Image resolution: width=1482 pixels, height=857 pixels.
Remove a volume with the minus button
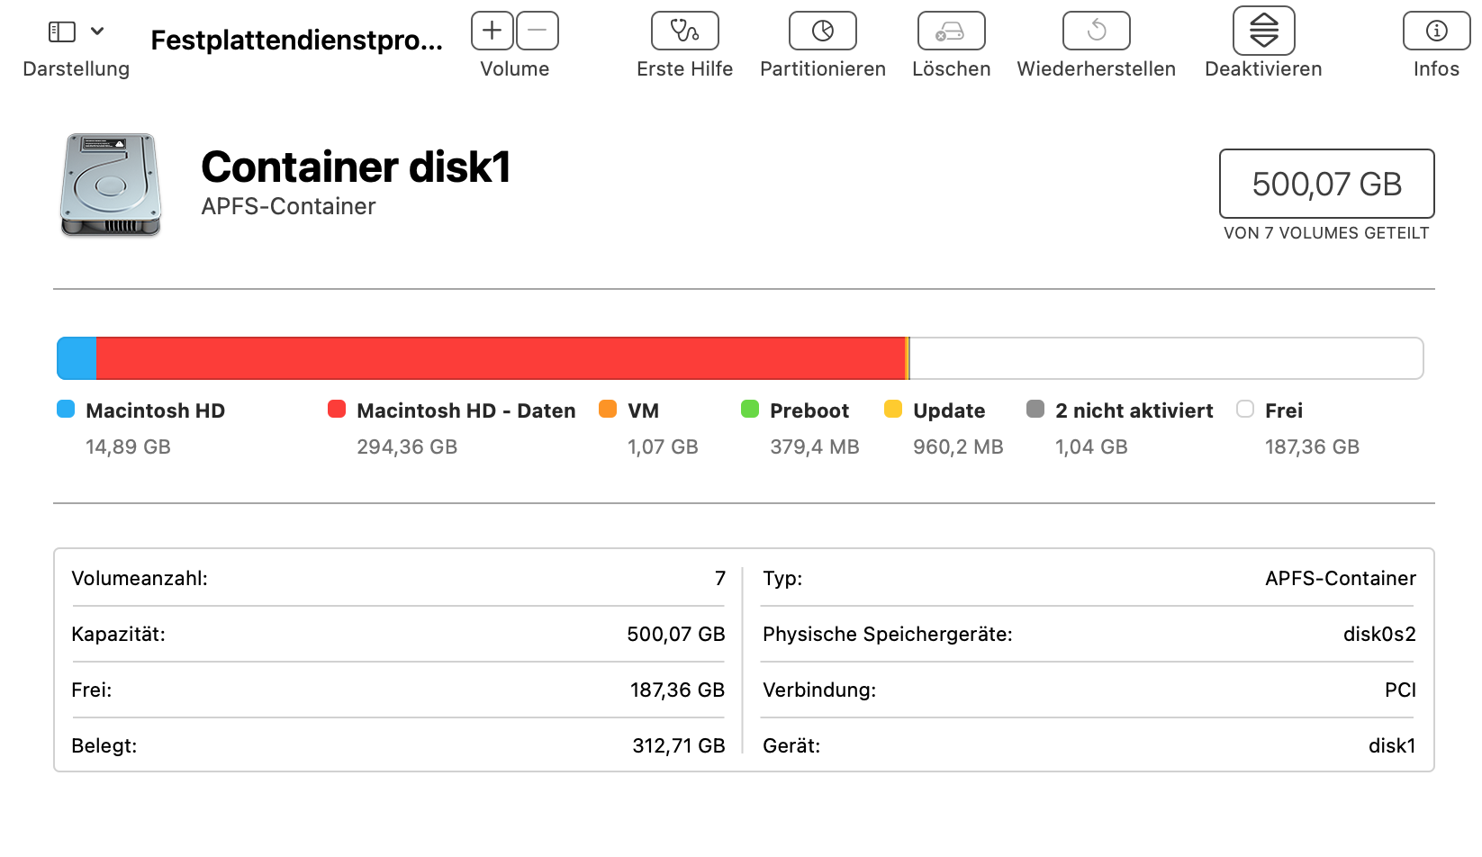(x=538, y=31)
